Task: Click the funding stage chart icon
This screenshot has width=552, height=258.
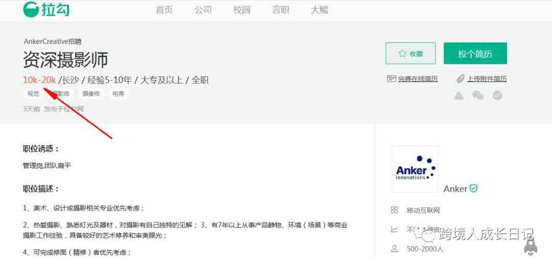Action: click(x=394, y=229)
